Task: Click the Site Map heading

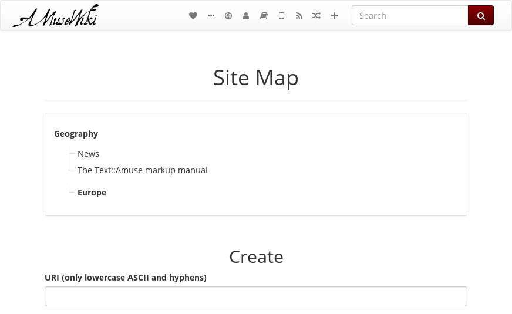Action: [256, 77]
